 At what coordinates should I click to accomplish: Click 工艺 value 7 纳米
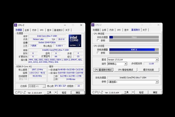[33, 46]
